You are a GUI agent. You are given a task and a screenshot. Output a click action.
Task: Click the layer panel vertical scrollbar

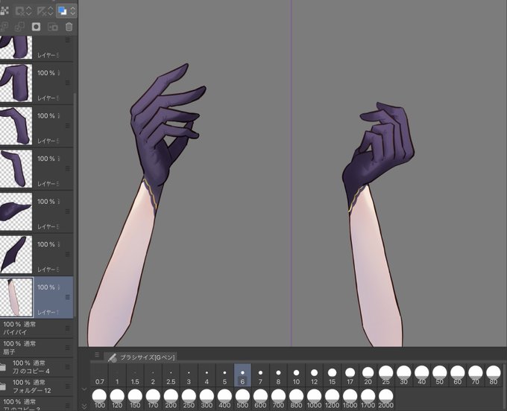tap(75, 205)
